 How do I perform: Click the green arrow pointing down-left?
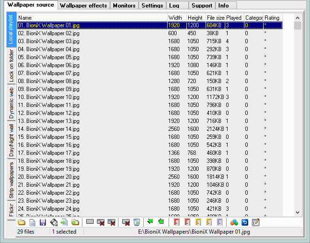coord(150,221)
